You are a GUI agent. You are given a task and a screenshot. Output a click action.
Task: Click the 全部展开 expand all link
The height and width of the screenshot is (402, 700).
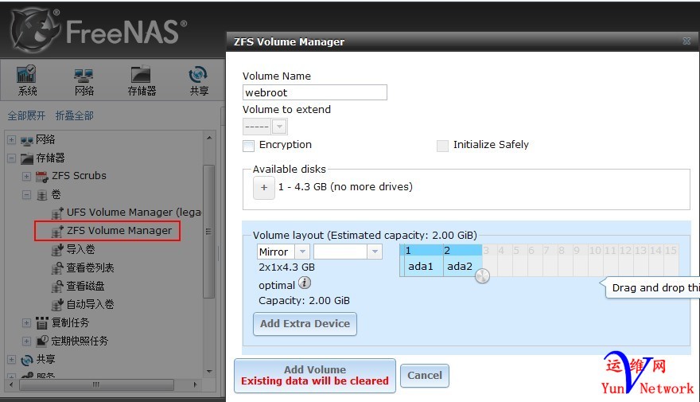tap(26, 115)
